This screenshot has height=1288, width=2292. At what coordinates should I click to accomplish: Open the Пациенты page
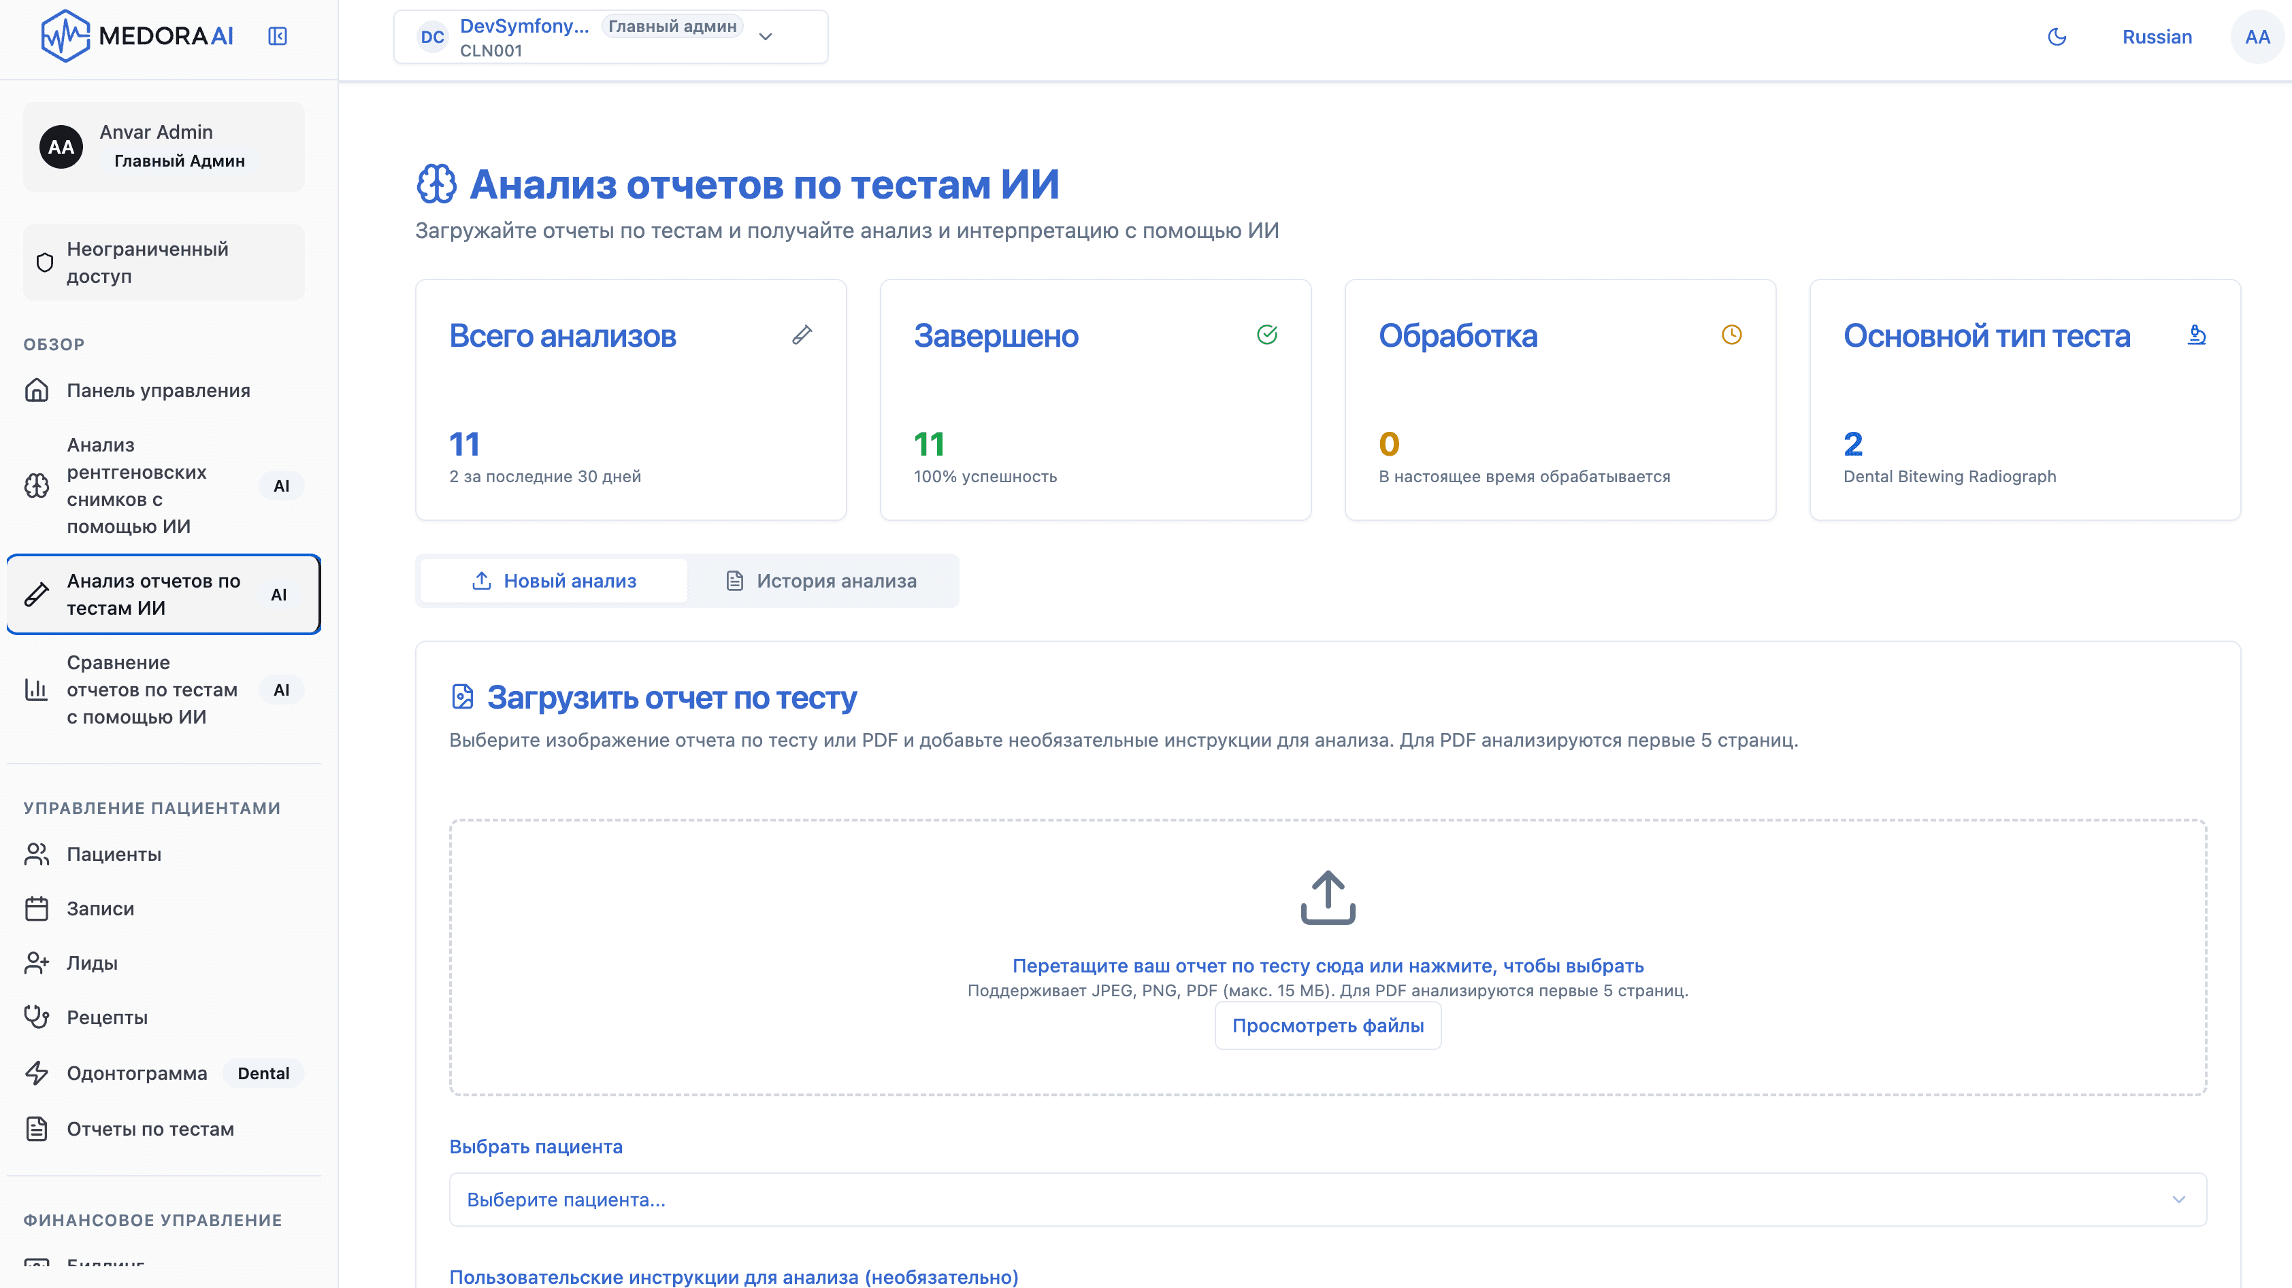click(164, 854)
